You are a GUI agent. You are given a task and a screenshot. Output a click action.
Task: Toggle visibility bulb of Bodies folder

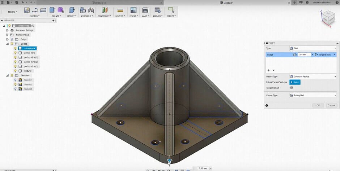click(x=12, y=44)
